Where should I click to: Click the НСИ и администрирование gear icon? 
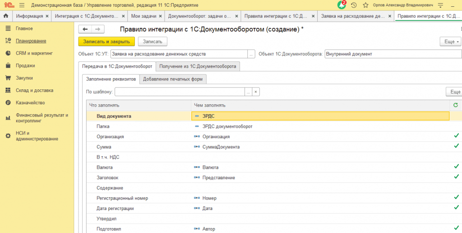pyautogui.click(x=8, y=136)
